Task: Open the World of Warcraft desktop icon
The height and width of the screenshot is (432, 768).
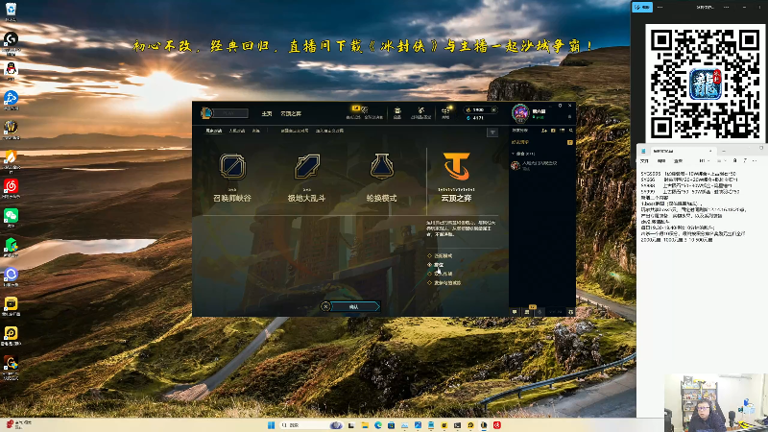Action: coord(11,127)
